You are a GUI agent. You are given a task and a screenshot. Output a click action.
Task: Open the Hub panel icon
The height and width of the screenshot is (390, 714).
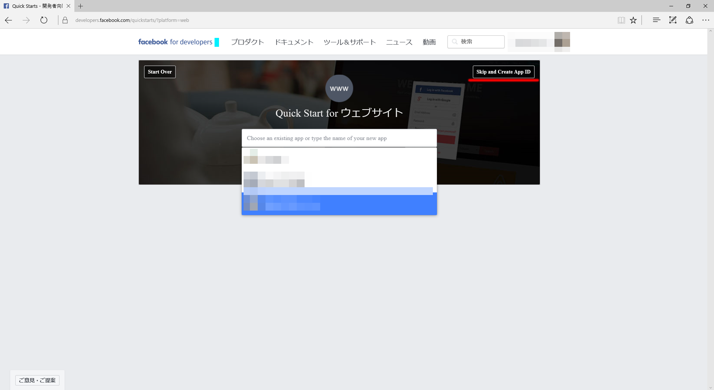pos(656,20)
